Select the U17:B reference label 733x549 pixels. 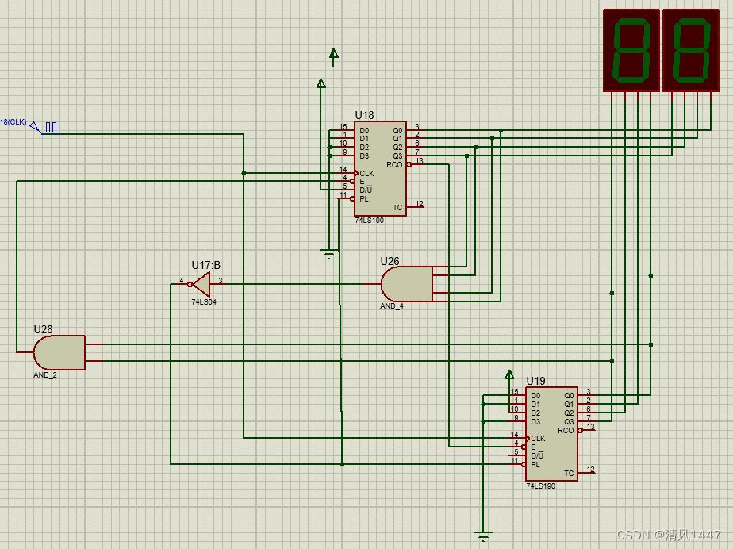pos(205,265)
